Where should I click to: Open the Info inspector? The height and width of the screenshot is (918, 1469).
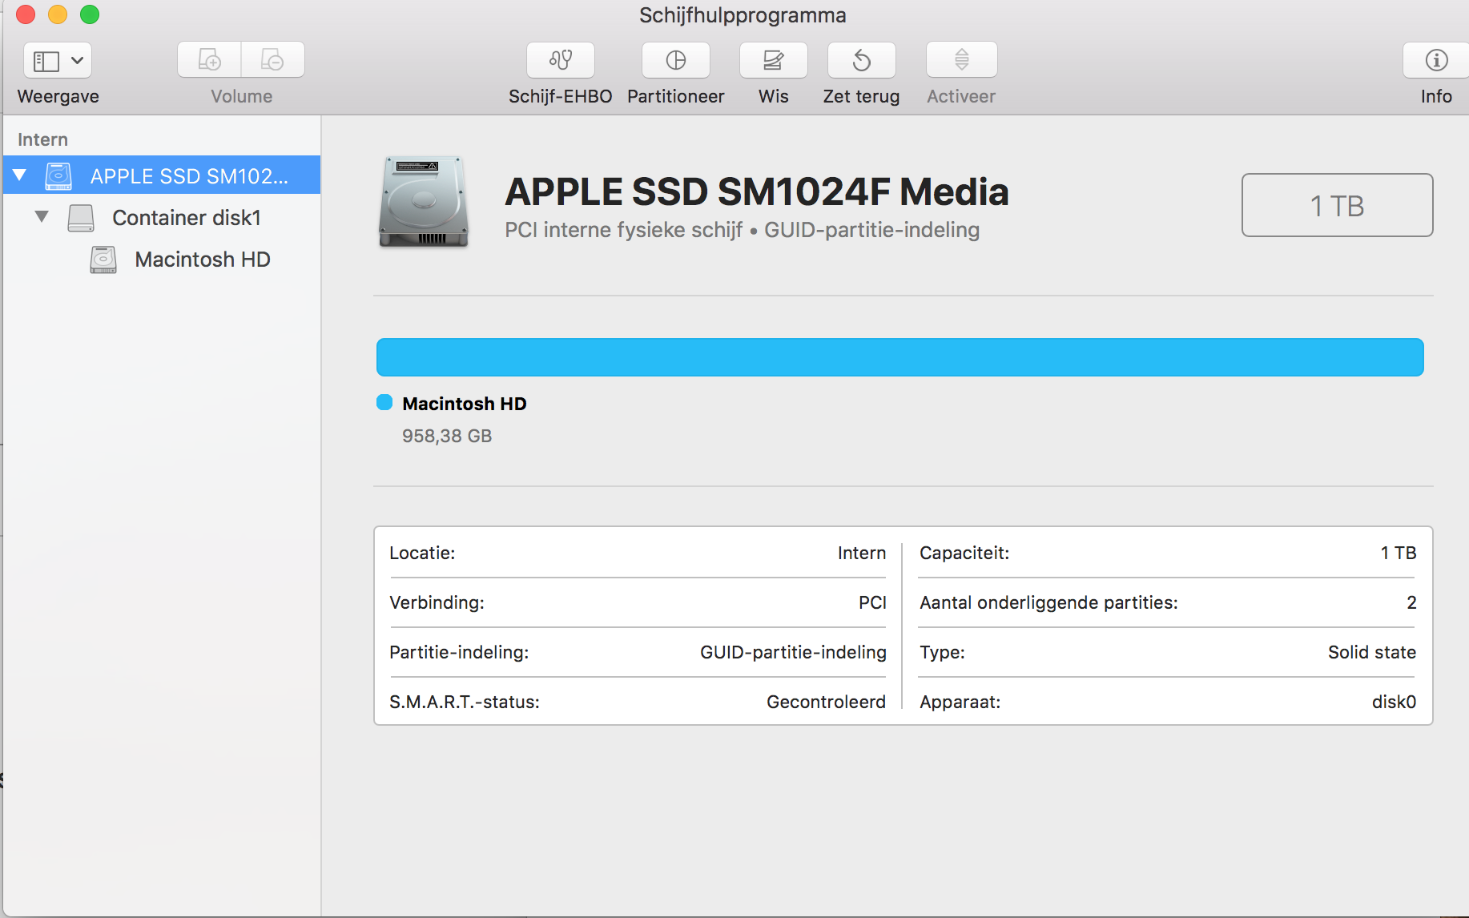tap(1435, 60)
